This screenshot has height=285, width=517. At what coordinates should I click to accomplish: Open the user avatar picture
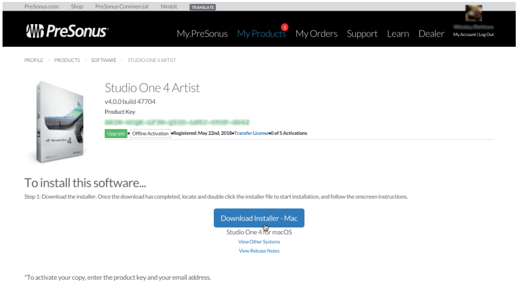coord(473,13)
